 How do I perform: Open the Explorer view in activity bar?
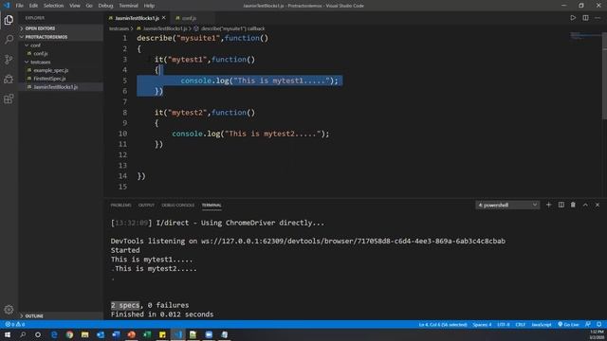pyautogui.click(x=9, y=20)
